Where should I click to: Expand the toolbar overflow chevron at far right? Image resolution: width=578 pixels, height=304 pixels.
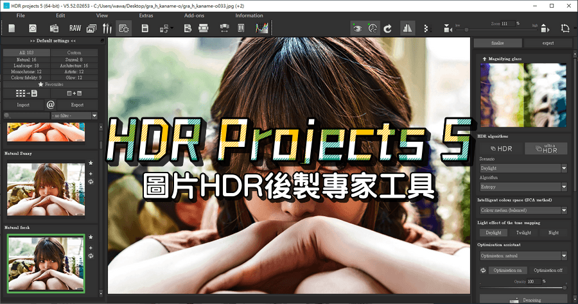575,28
